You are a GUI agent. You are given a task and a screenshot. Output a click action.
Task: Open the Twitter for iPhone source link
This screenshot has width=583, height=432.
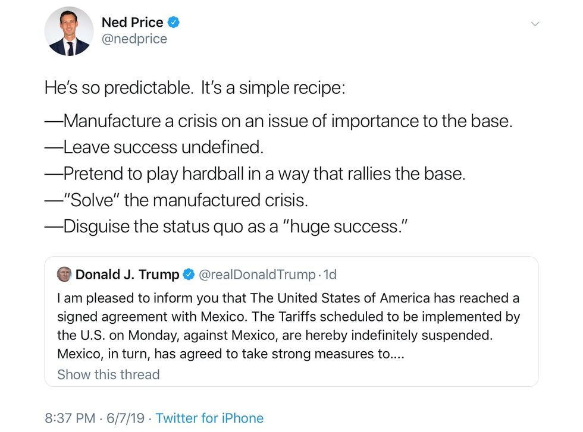click(x=209, y=418)
